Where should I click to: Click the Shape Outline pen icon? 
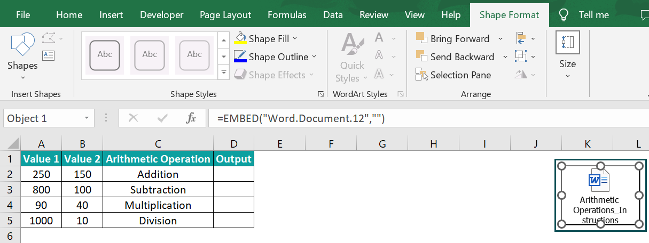[240, 56]
